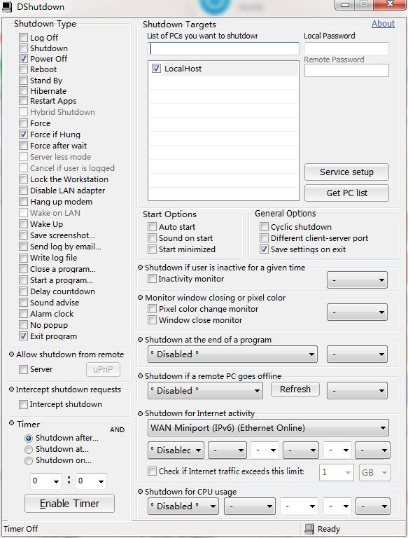408x538 pixels.
Task: Expand the remote PC offline Disabled dropdown
Action: coord(205,390)
